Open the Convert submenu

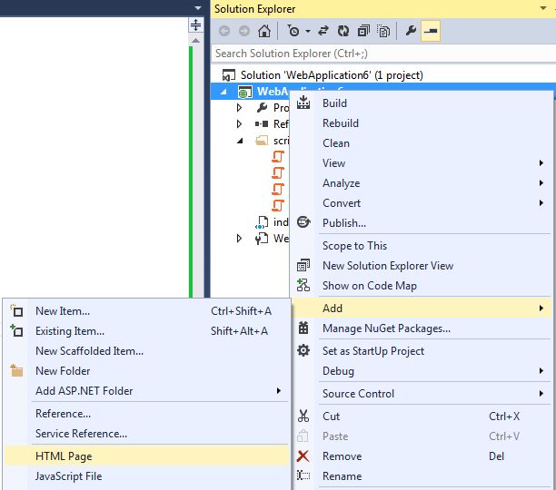coord(422,203)
